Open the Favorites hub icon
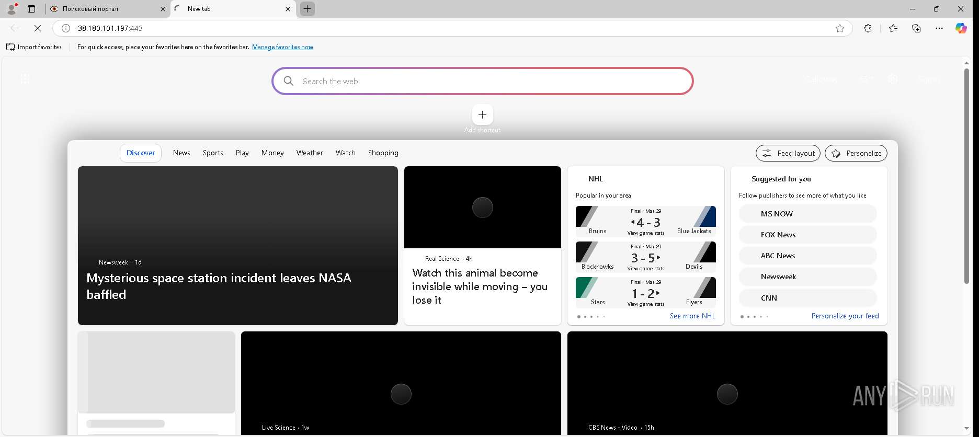This screenshot has width=979, height=437. tap(893, 28)
